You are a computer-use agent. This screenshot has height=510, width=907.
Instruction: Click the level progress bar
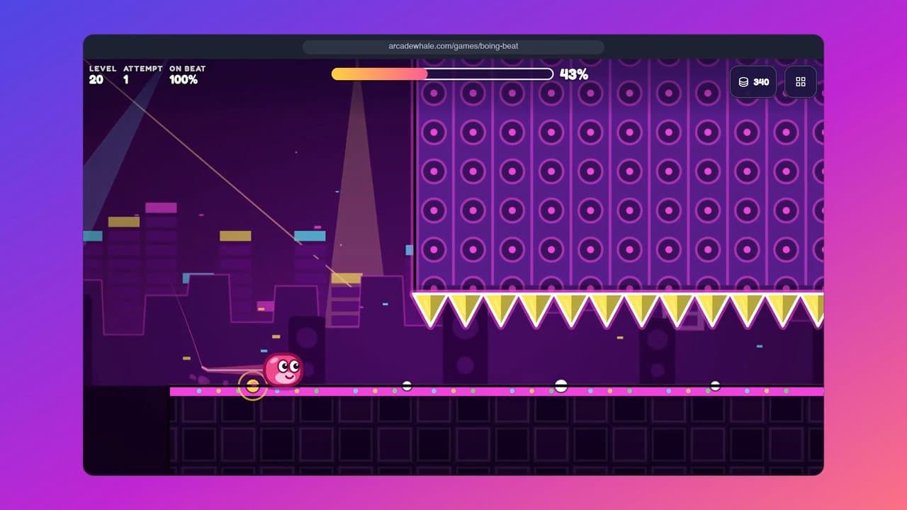[x=442, y=74]
